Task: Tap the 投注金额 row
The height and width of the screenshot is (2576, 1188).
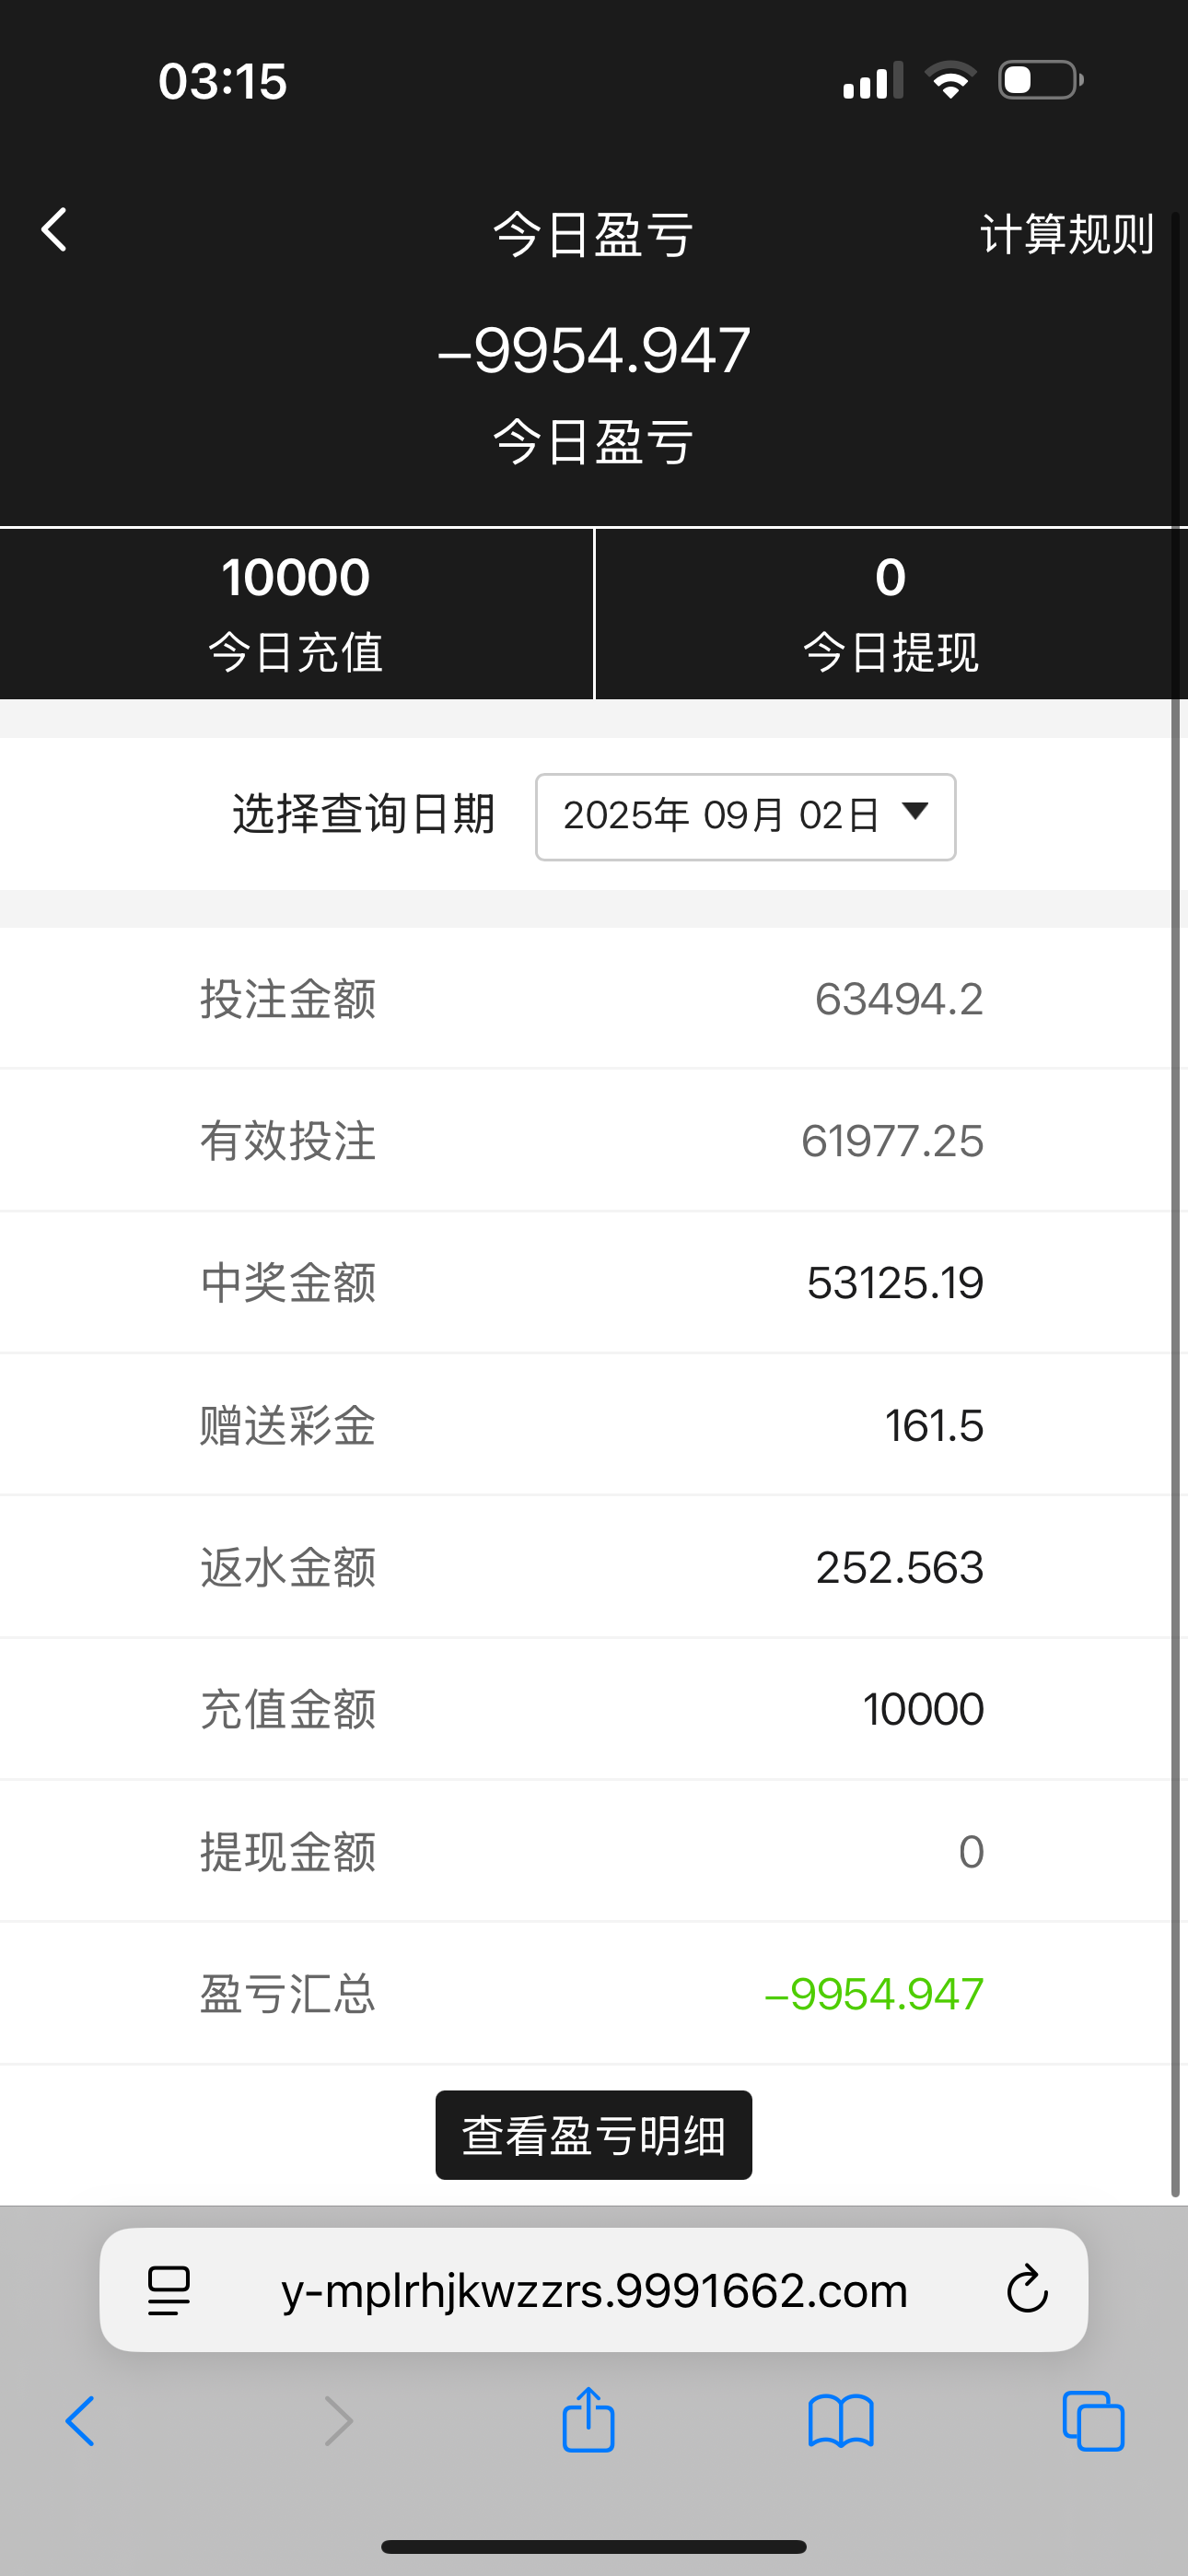Action: tap(592, 999)
